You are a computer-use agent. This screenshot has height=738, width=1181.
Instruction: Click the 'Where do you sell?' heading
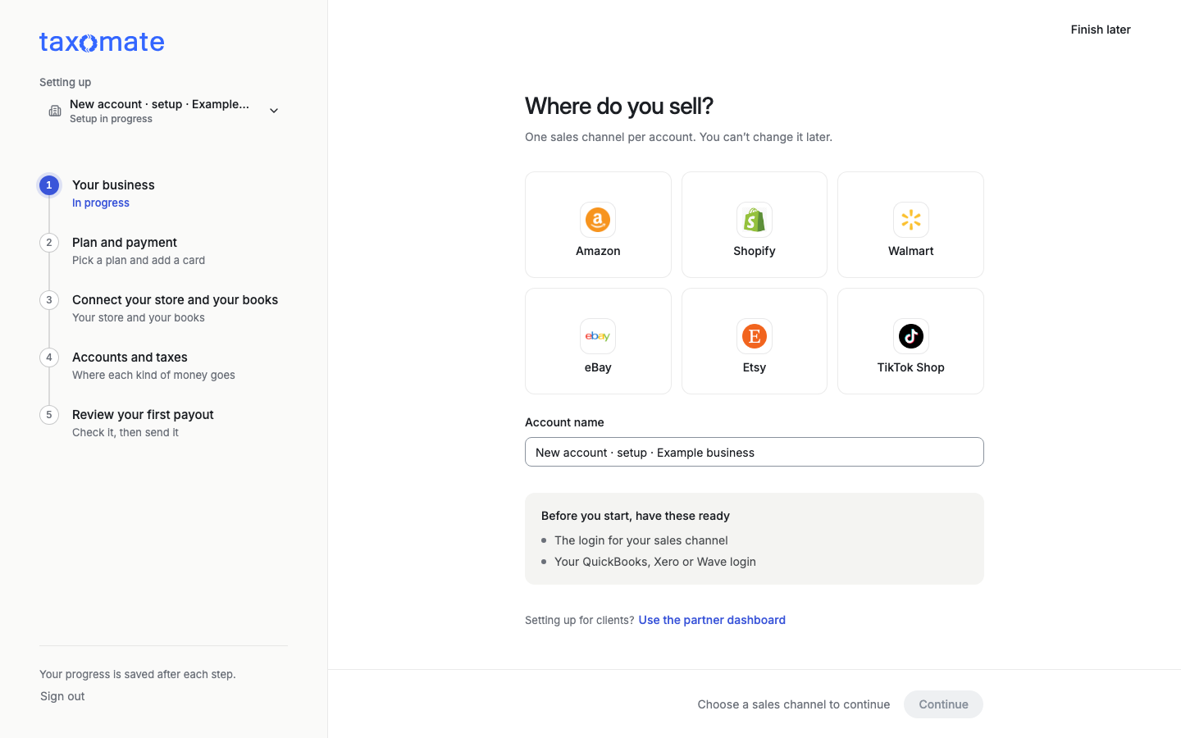click(619, 106)
